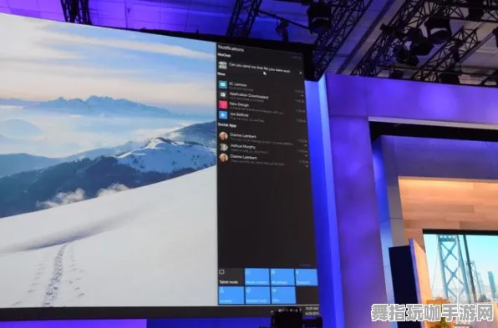This screenshot has height=328, width=498.
Task: Click the VPN quick action tile
Action: pyautogui.click(x=283, y=295)
